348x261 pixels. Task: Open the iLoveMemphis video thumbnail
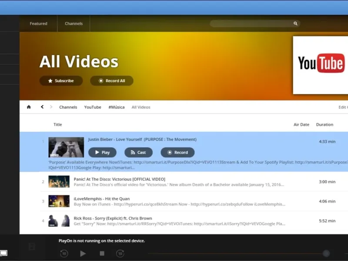pos(59,201)
